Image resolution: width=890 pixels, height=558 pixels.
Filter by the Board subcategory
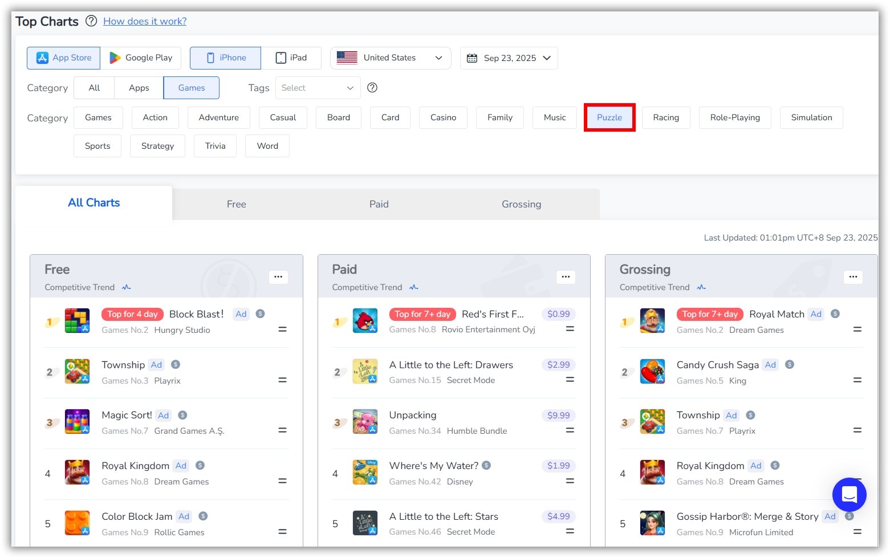click(x=339, y=117)
